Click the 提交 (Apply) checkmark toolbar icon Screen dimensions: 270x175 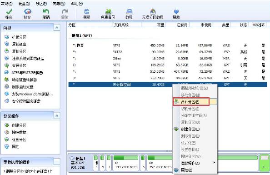(9, 11)
